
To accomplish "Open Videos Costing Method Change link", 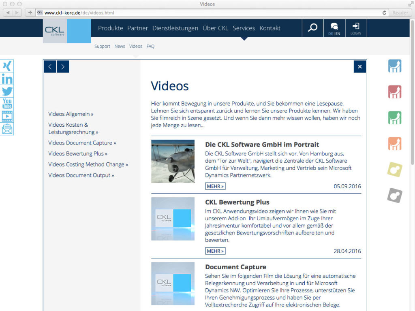I will pos(88,164).
